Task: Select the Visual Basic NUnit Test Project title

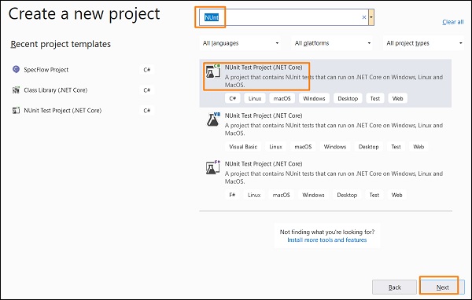Action: pos(264,115)
